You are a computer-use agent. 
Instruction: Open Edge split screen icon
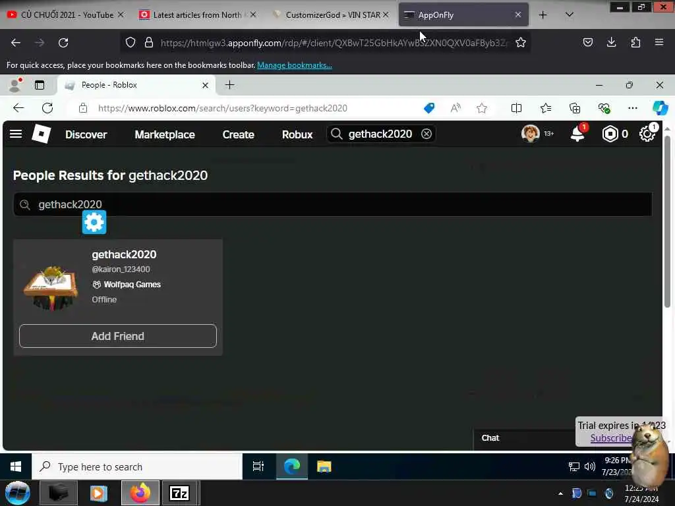coord(516,108)
